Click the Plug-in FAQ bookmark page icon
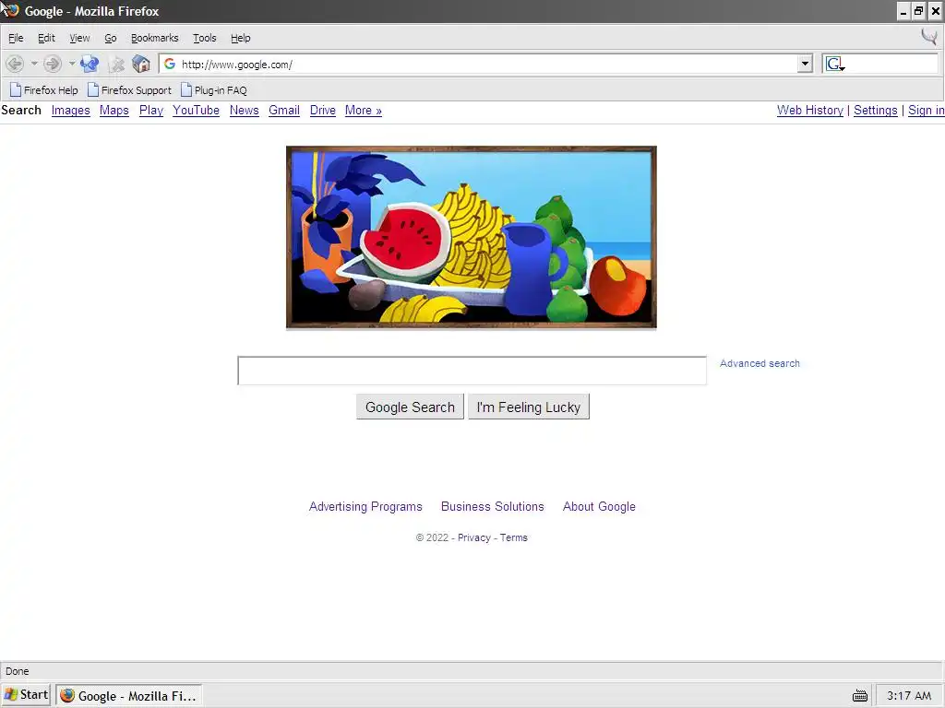The image size is (945, 708). click(186, 89)
